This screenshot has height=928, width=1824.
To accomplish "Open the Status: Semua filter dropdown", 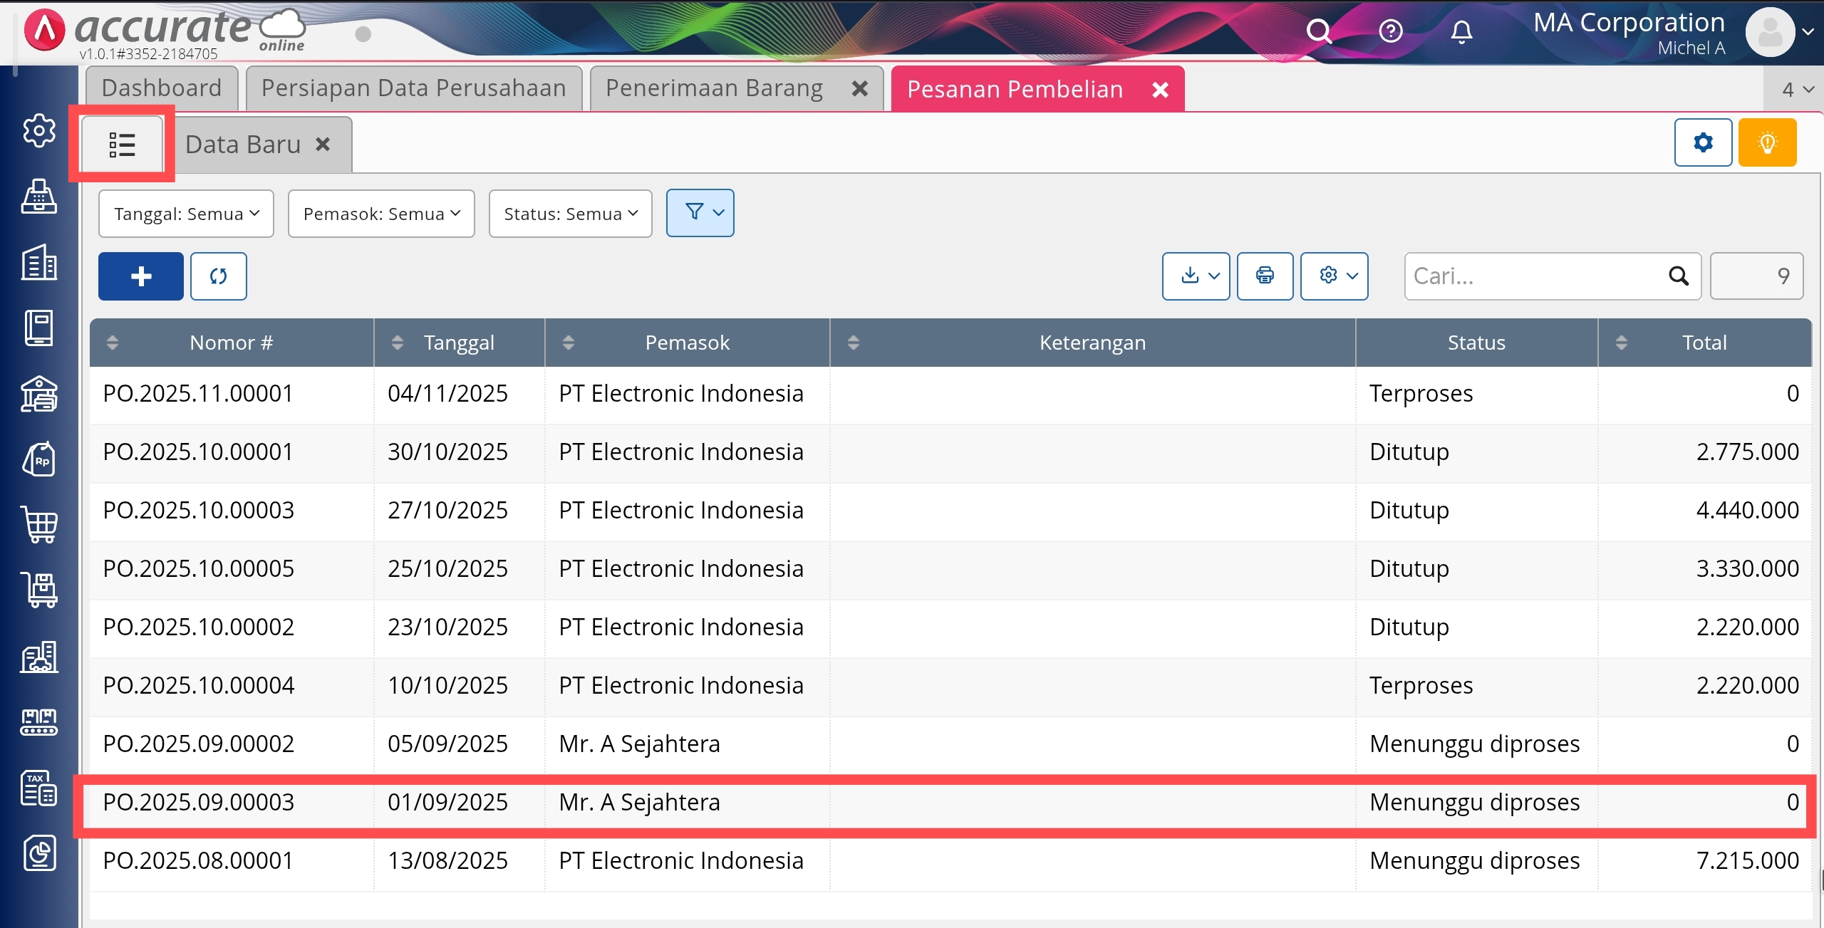I will (570, 214).
